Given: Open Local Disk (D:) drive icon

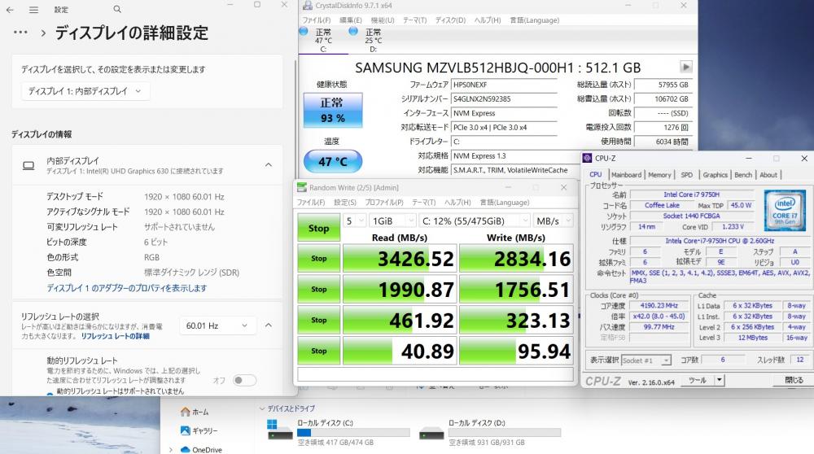Looking at the screenshot, I should click(x=431, y=431).
